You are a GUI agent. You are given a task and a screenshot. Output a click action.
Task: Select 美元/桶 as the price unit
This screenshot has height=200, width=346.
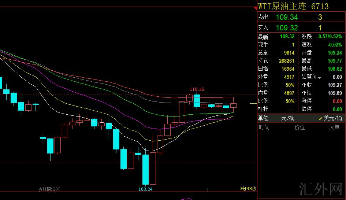pos(332,118)
